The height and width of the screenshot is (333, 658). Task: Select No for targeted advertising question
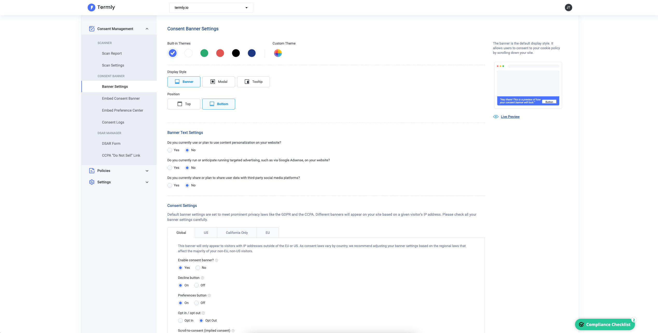coord(187,168)
